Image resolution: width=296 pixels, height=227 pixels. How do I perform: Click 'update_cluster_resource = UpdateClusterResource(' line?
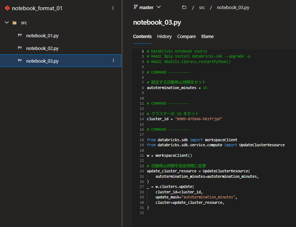coord(198,171)
